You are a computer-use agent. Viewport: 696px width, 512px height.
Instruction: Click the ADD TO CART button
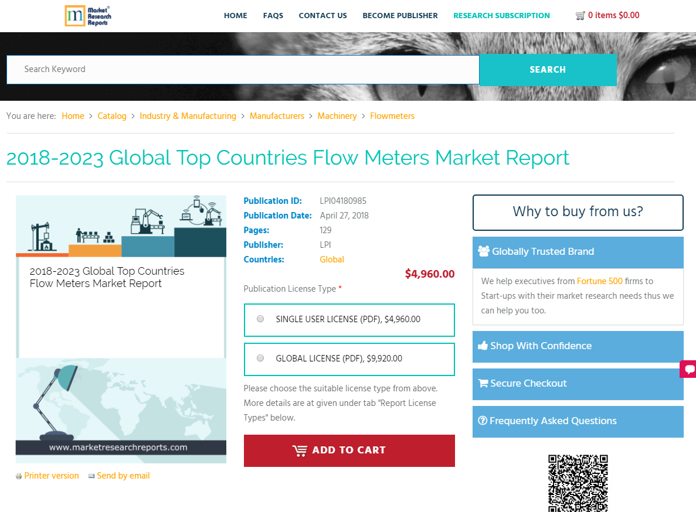pos(349,450)
